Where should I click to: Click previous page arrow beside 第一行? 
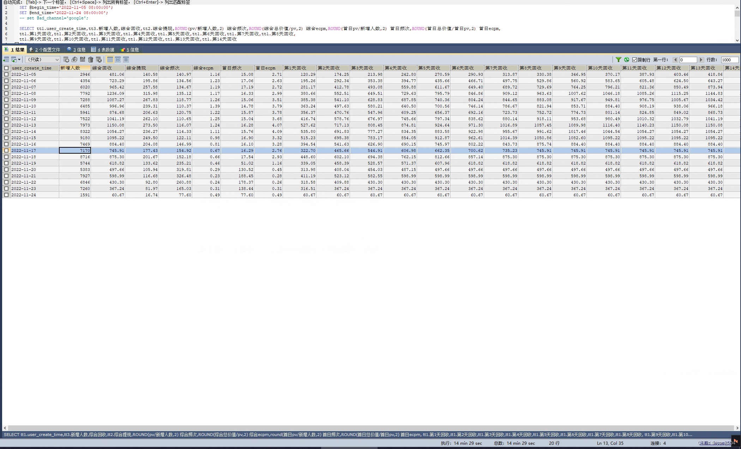tap(675, 60)
